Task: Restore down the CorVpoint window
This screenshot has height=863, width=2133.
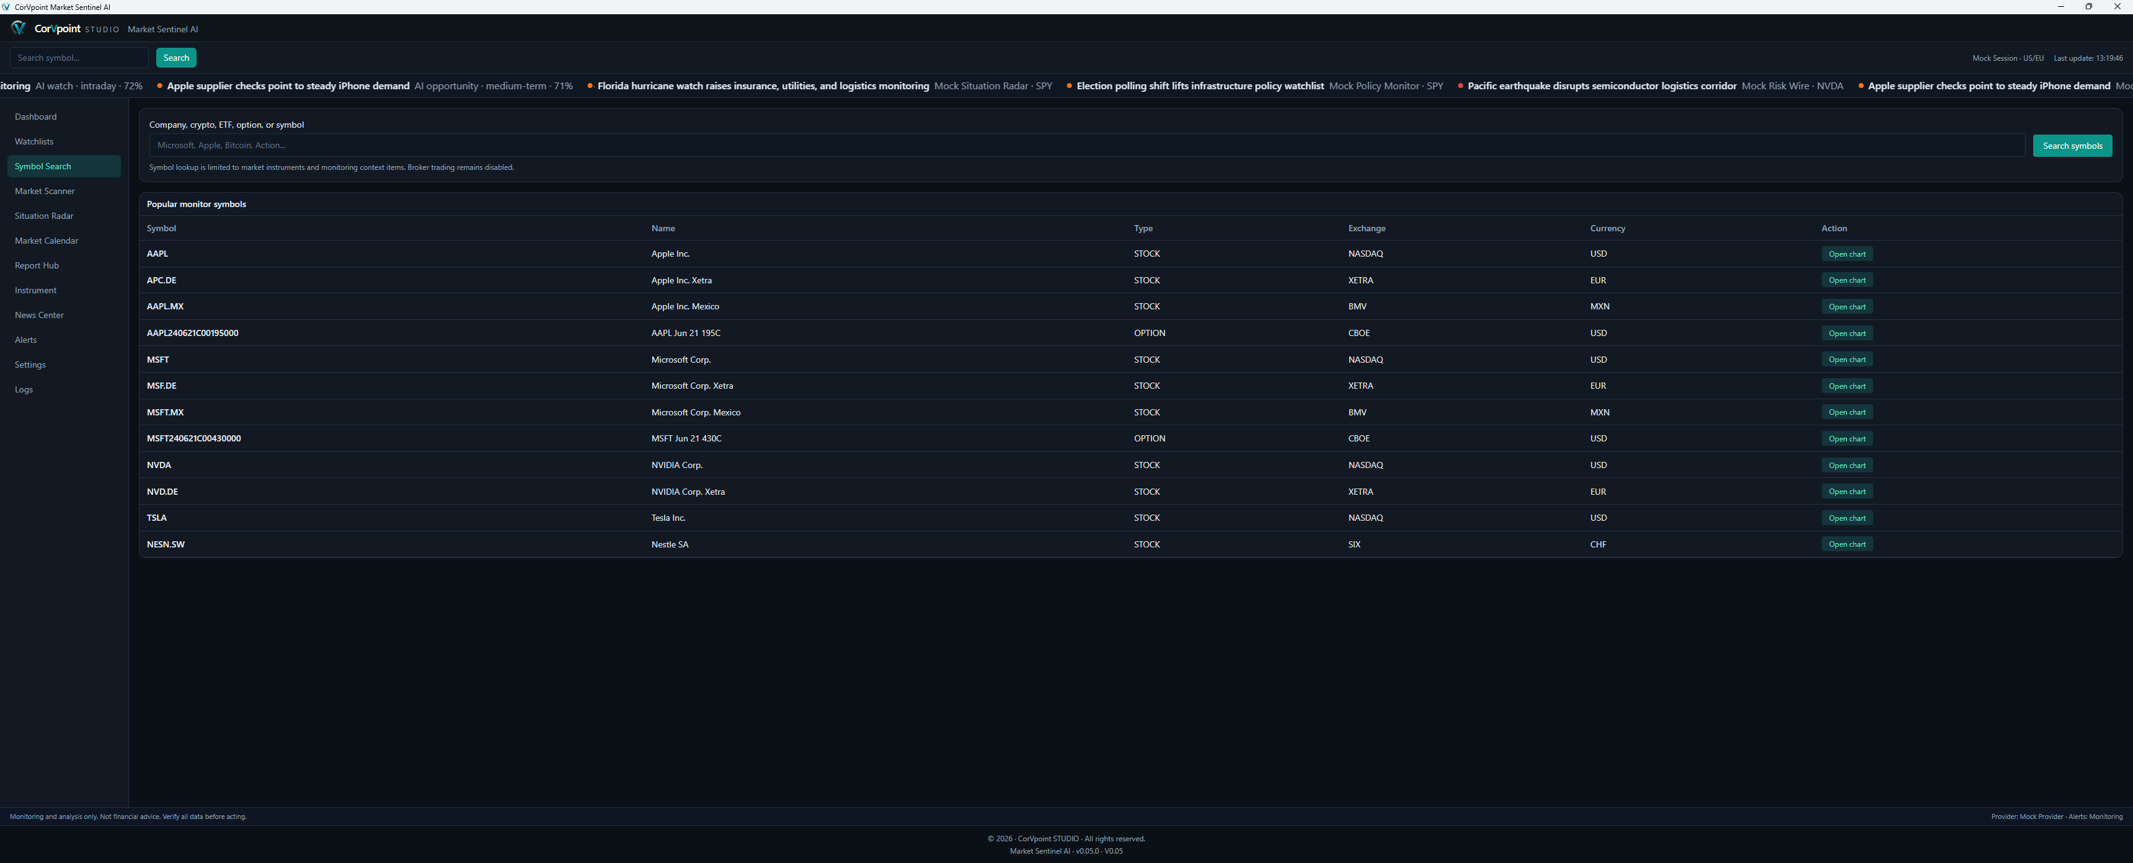Action: [2088, 7]
